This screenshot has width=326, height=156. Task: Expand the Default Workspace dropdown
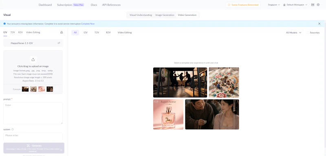[295, 5]
